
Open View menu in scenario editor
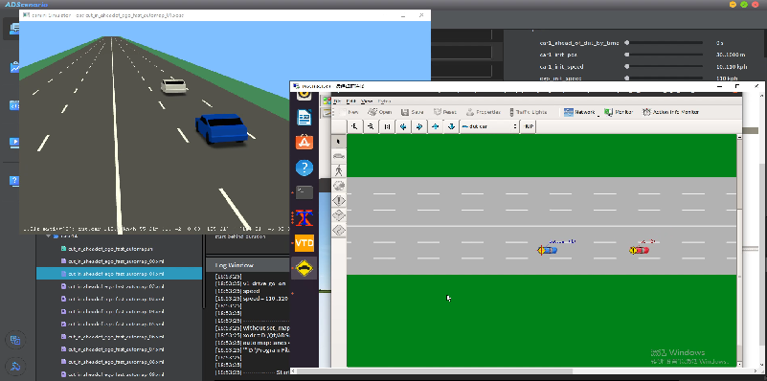[x=367, y=101]
